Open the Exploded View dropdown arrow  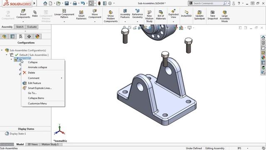[173, 22]
